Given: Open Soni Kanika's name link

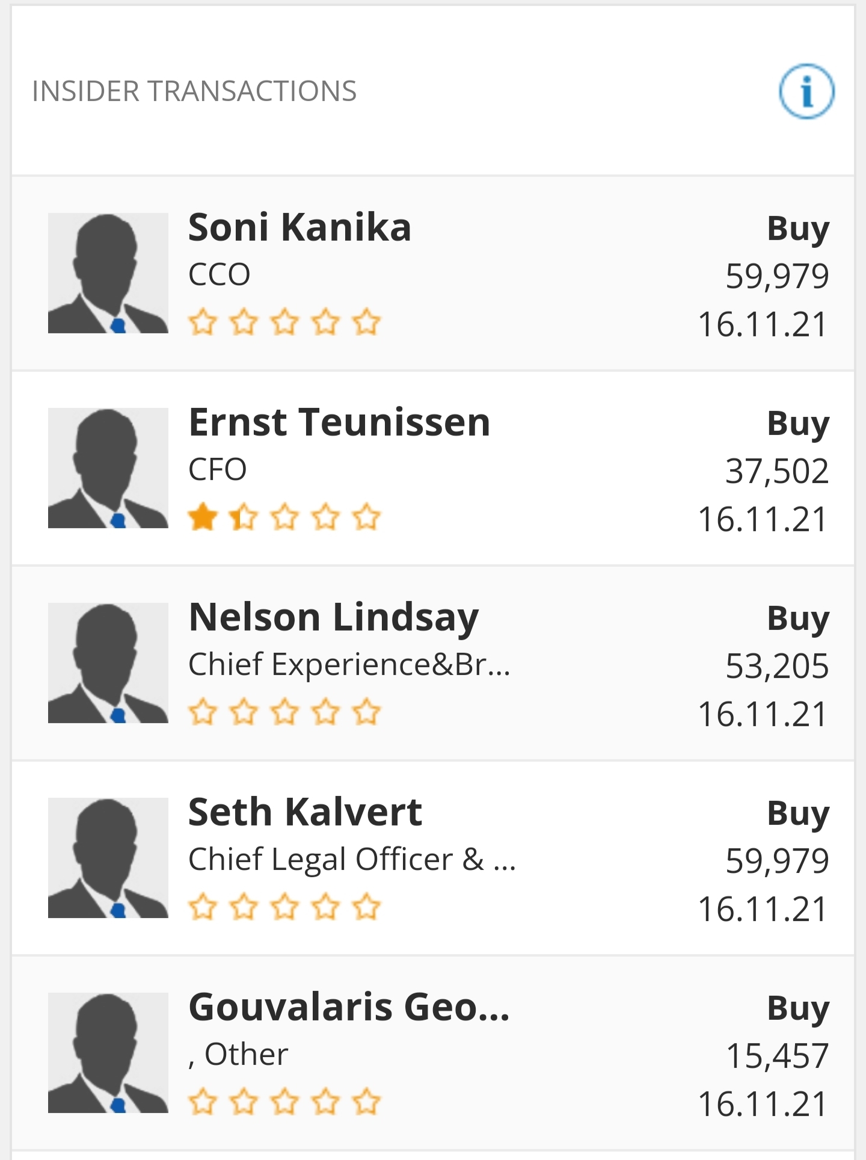Looking at the screenshot, I should point(299,227).
